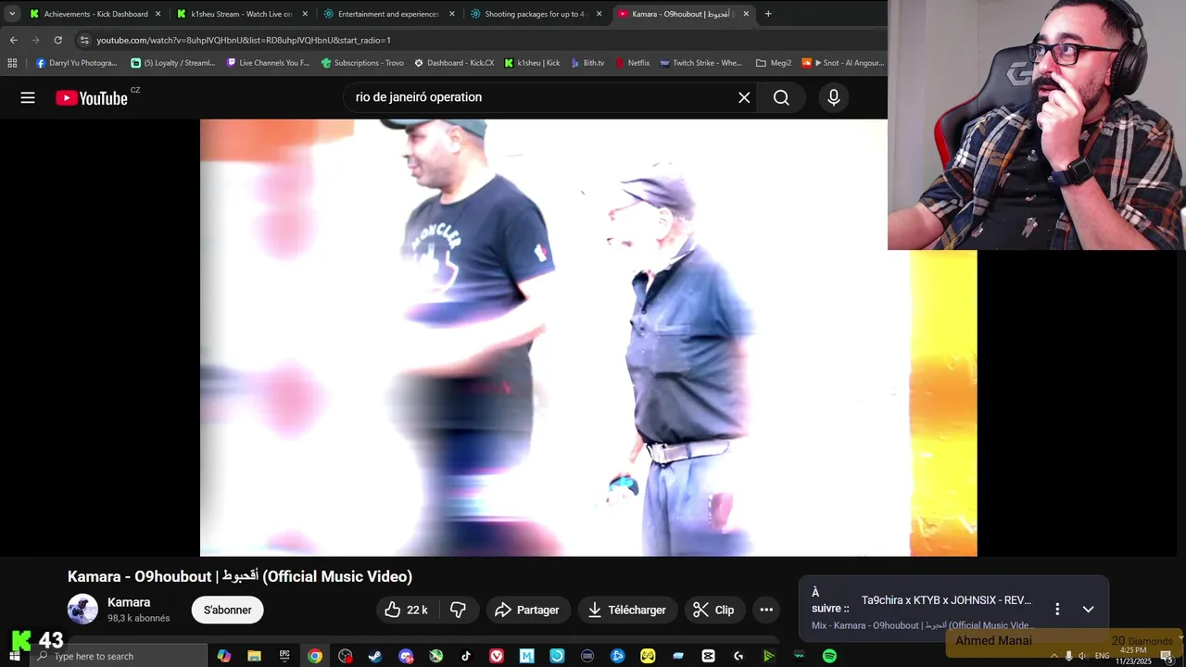View site information next to the URL
Screen dimensions: 1186x667
[84, 40]
